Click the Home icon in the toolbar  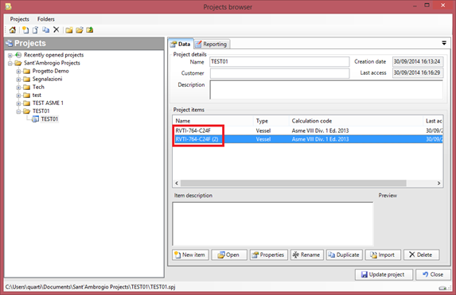(13, 29)
